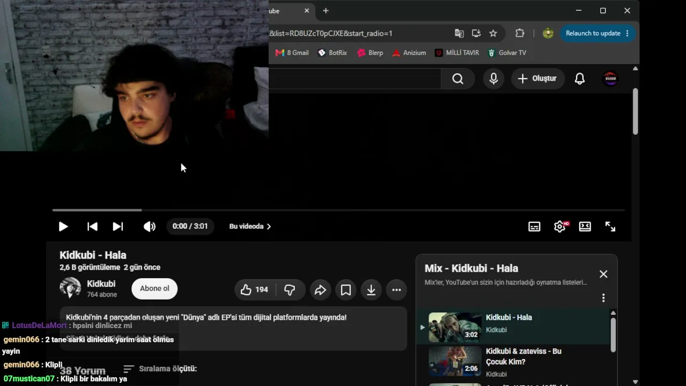Download the Kidkubi - Hala video

pos(371,290)
